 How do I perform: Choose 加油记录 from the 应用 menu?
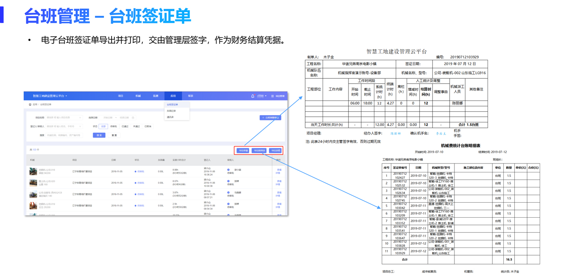point(171,111)
